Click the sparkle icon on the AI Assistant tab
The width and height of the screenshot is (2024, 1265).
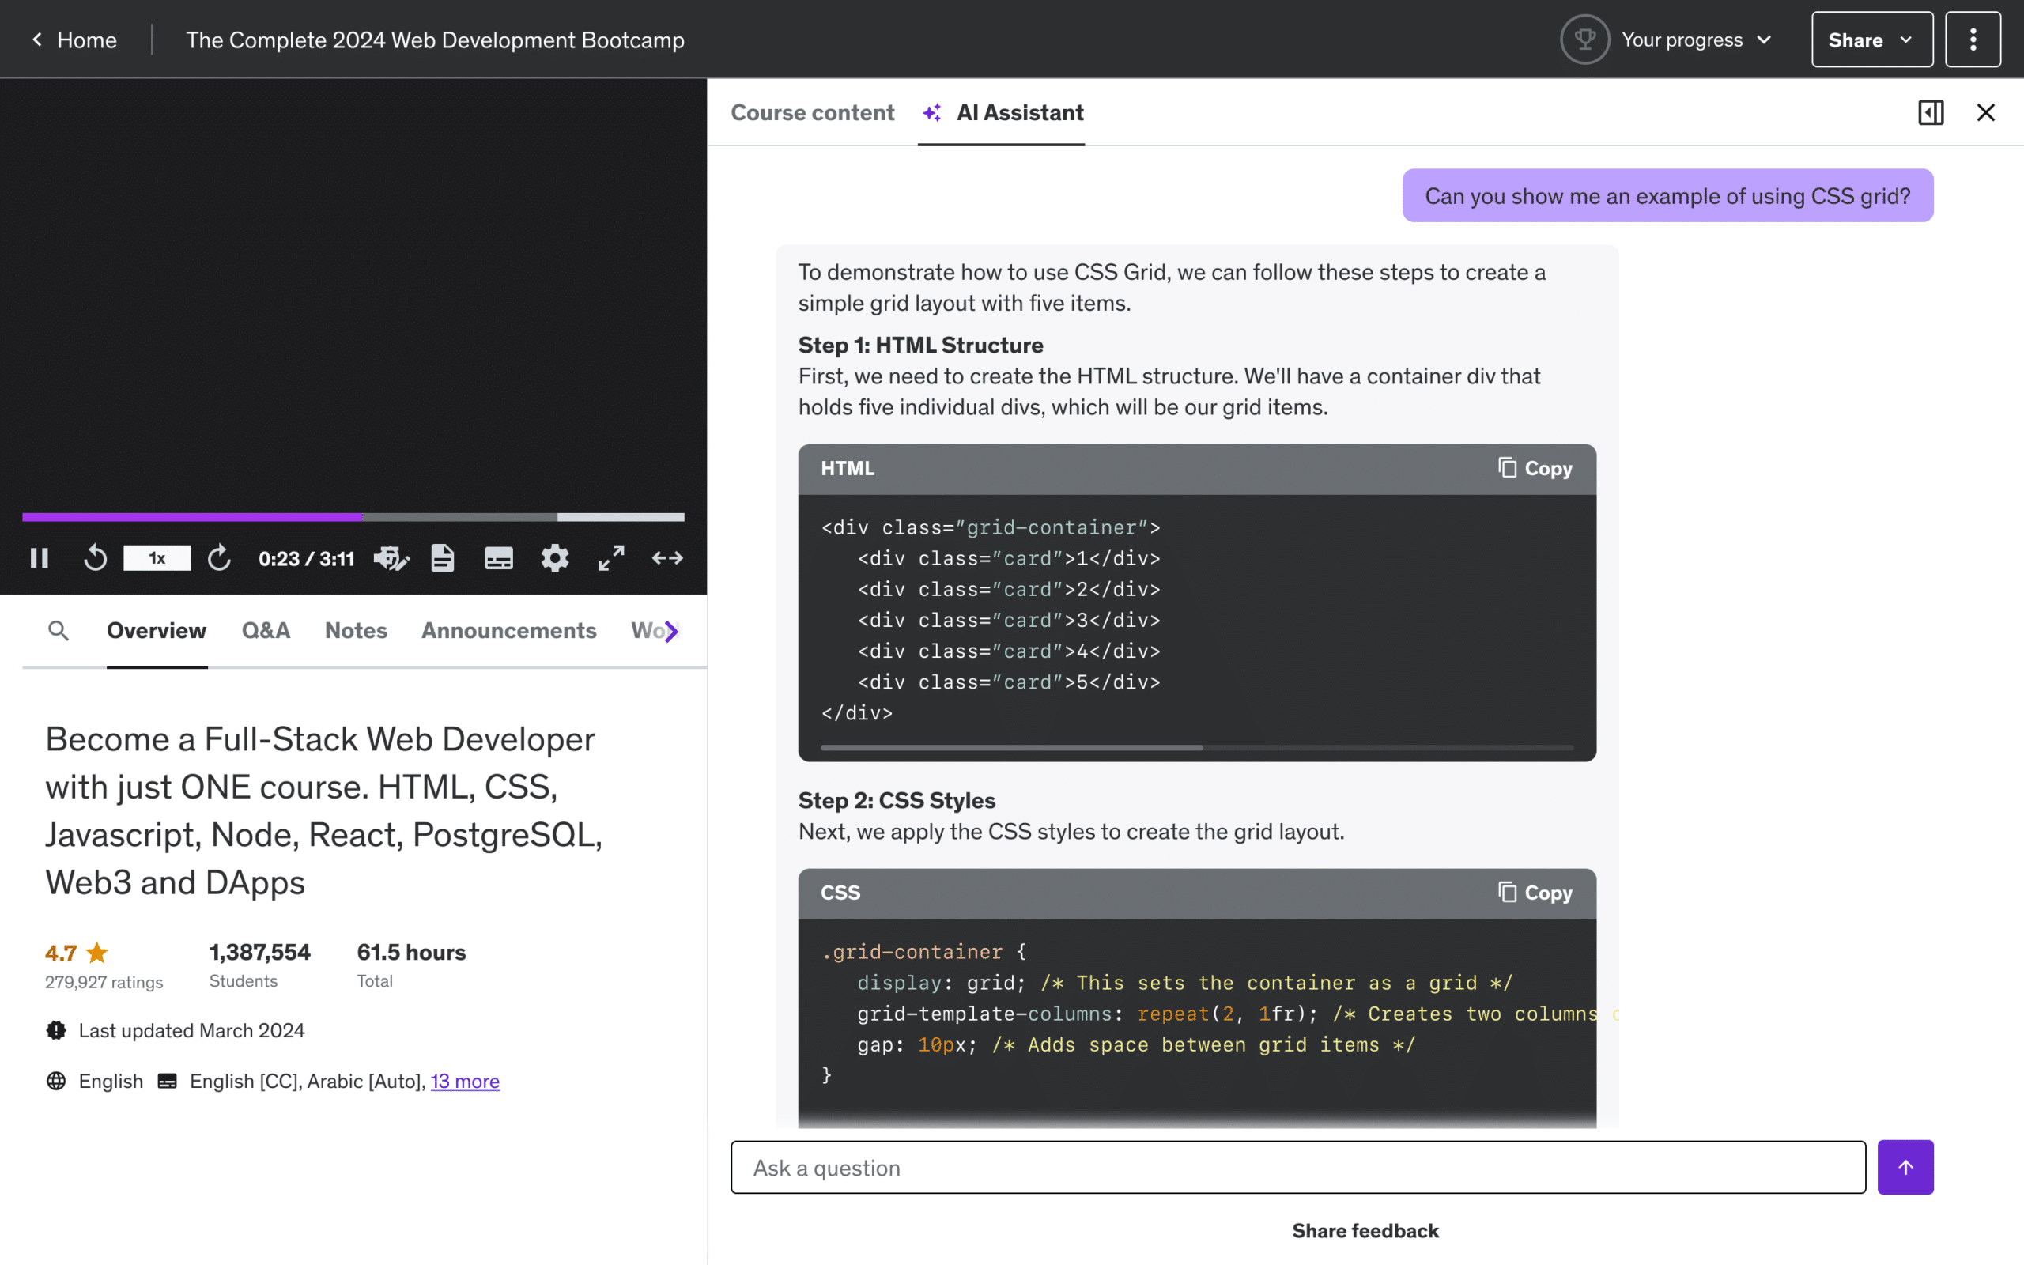(x=931, y=112)
